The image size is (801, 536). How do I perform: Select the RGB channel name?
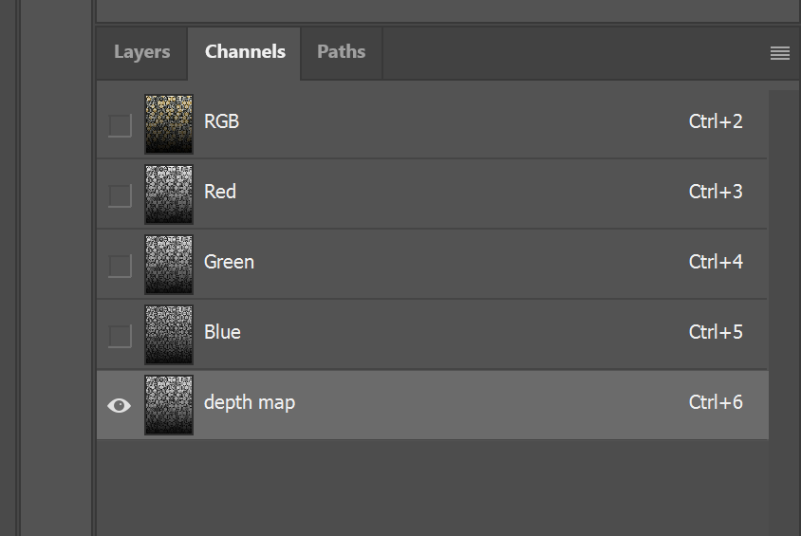click(221, 121)
